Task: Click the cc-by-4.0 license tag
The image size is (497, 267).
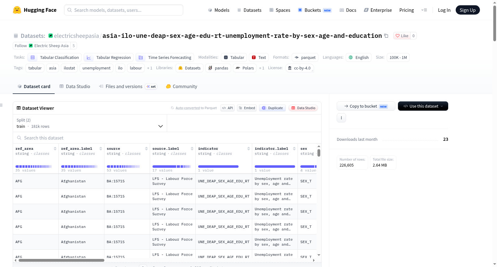Action: coord(299,68)
